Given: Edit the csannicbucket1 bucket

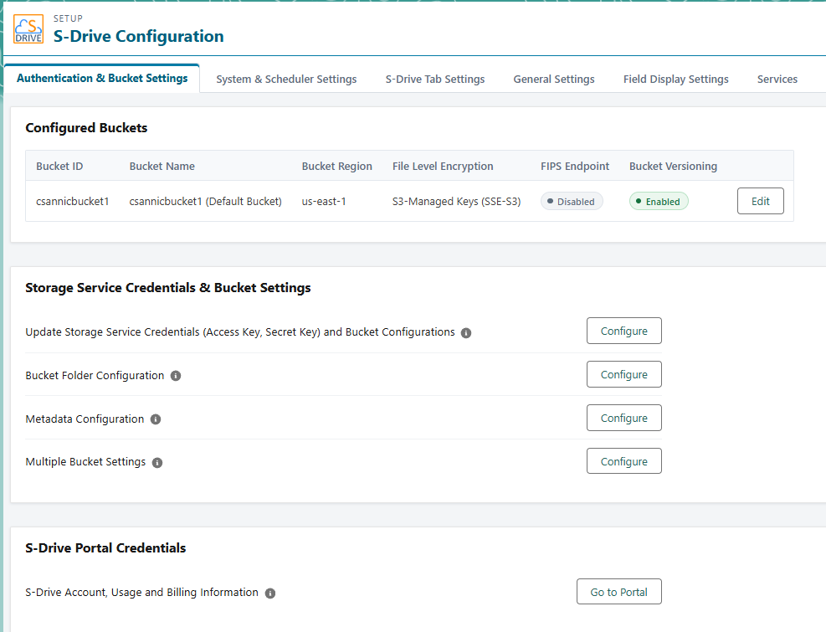Looking at the screenshot, I should 760,201.
